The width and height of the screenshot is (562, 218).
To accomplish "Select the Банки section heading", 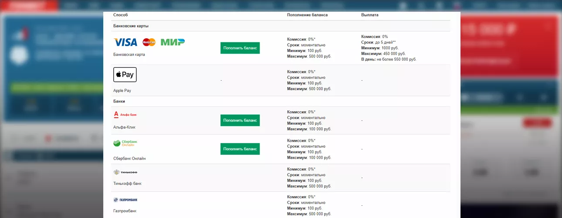I will [x=119, y=101].
